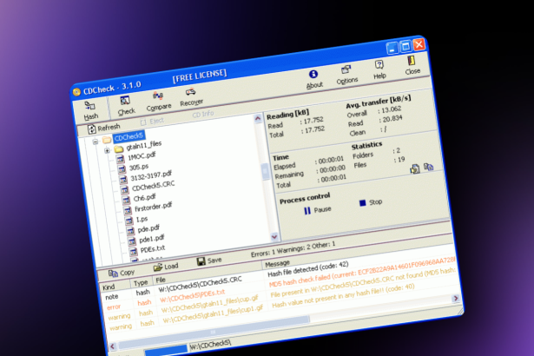
Task: Select file I.ps
Action: tap(142, 219)
